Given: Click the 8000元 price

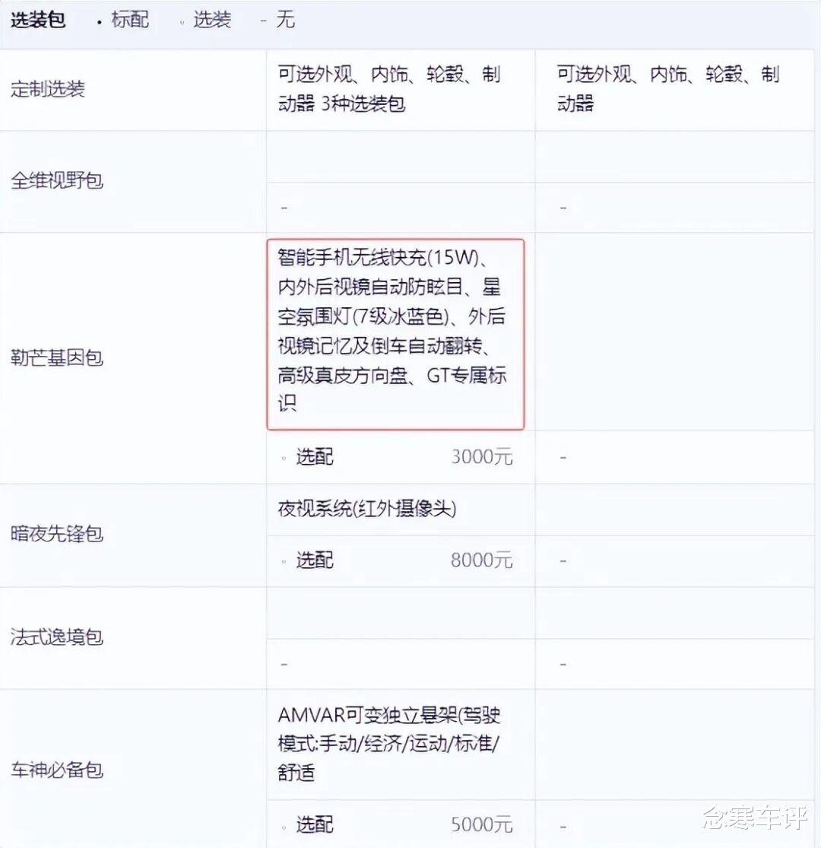Looking at the screenshot, I should pyautogui.click(x=481, y=561).
